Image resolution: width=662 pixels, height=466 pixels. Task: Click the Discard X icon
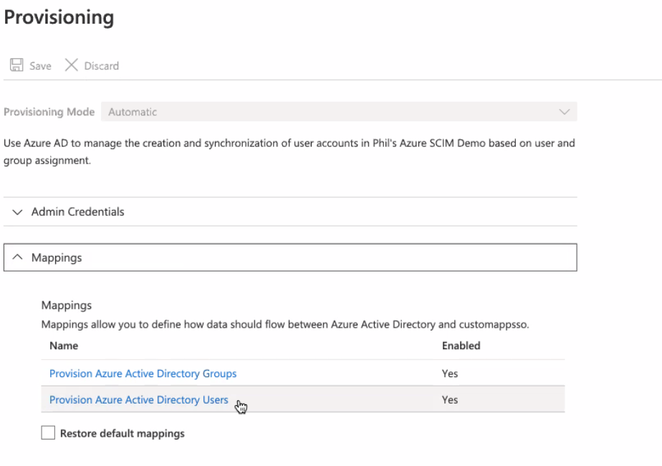(71, 65)
